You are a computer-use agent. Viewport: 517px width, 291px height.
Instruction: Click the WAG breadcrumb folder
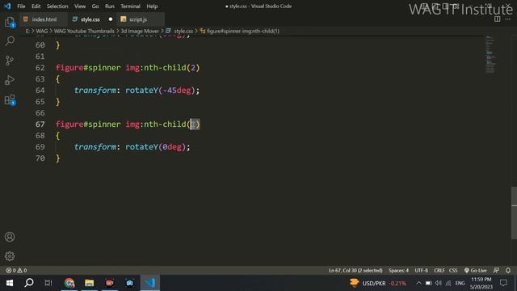pos(42,31)
